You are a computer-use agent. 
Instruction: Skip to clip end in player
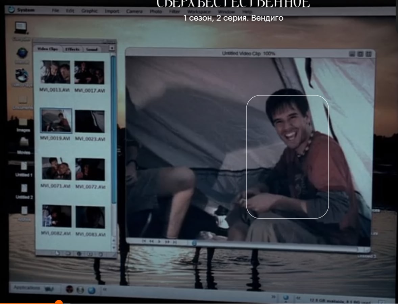click(175, 242)
